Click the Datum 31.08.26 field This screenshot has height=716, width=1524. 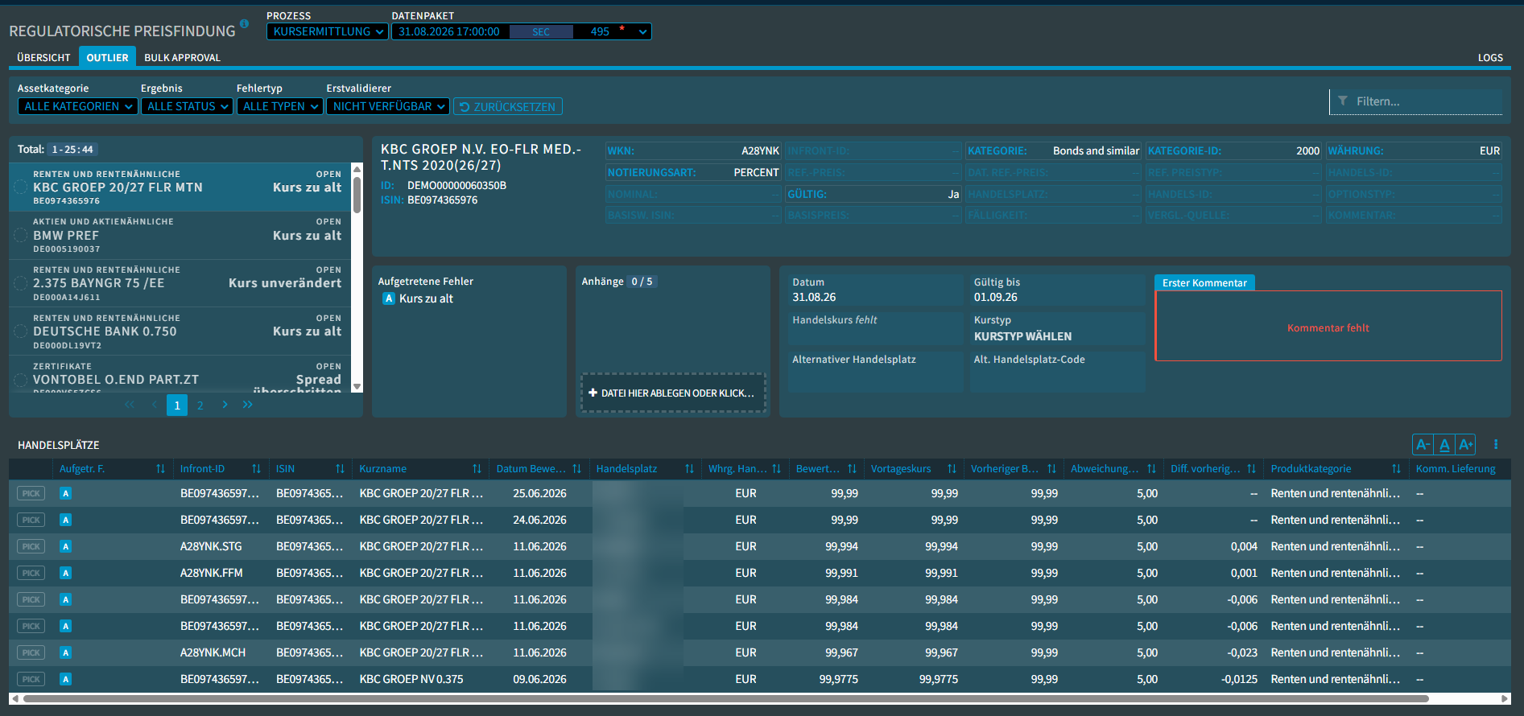click(x=876, y=290)
